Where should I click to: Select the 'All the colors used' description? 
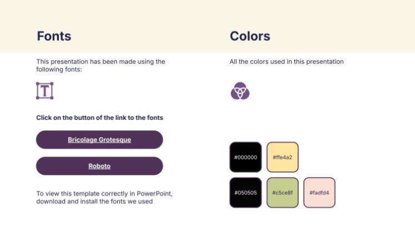point(286,62)
